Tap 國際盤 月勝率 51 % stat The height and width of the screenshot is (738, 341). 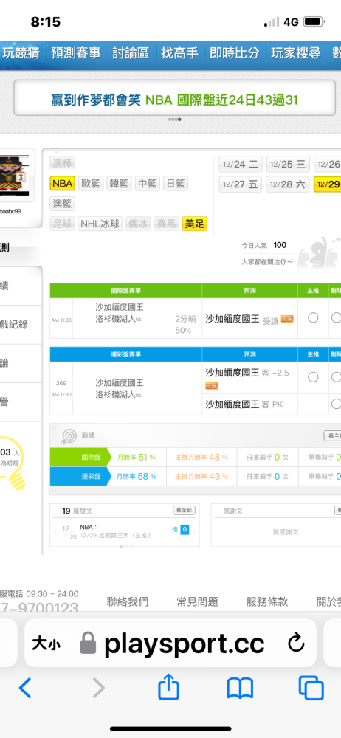(137, 457)
